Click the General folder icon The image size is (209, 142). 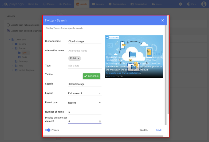tap(16, 44)
